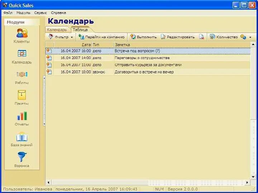Click 'Пользователь: Иванова' in status bar
The width and height of the screenshot is (258, 193).
click(28, 189)
